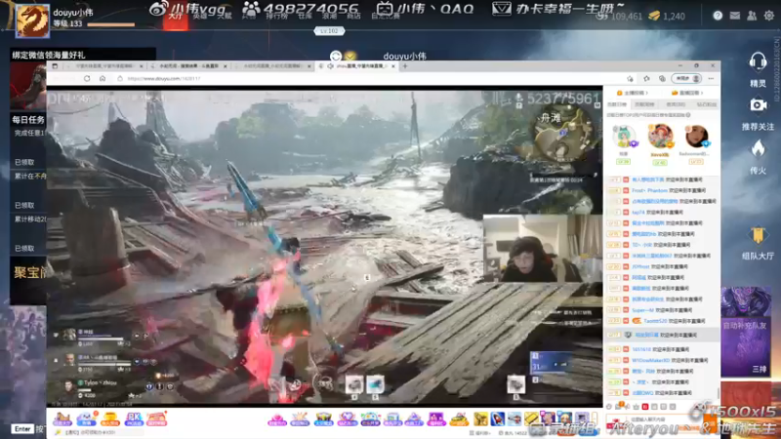Go to the browser home page icon
The width and height of the screenshot is (781, 439).
point(103,79)
